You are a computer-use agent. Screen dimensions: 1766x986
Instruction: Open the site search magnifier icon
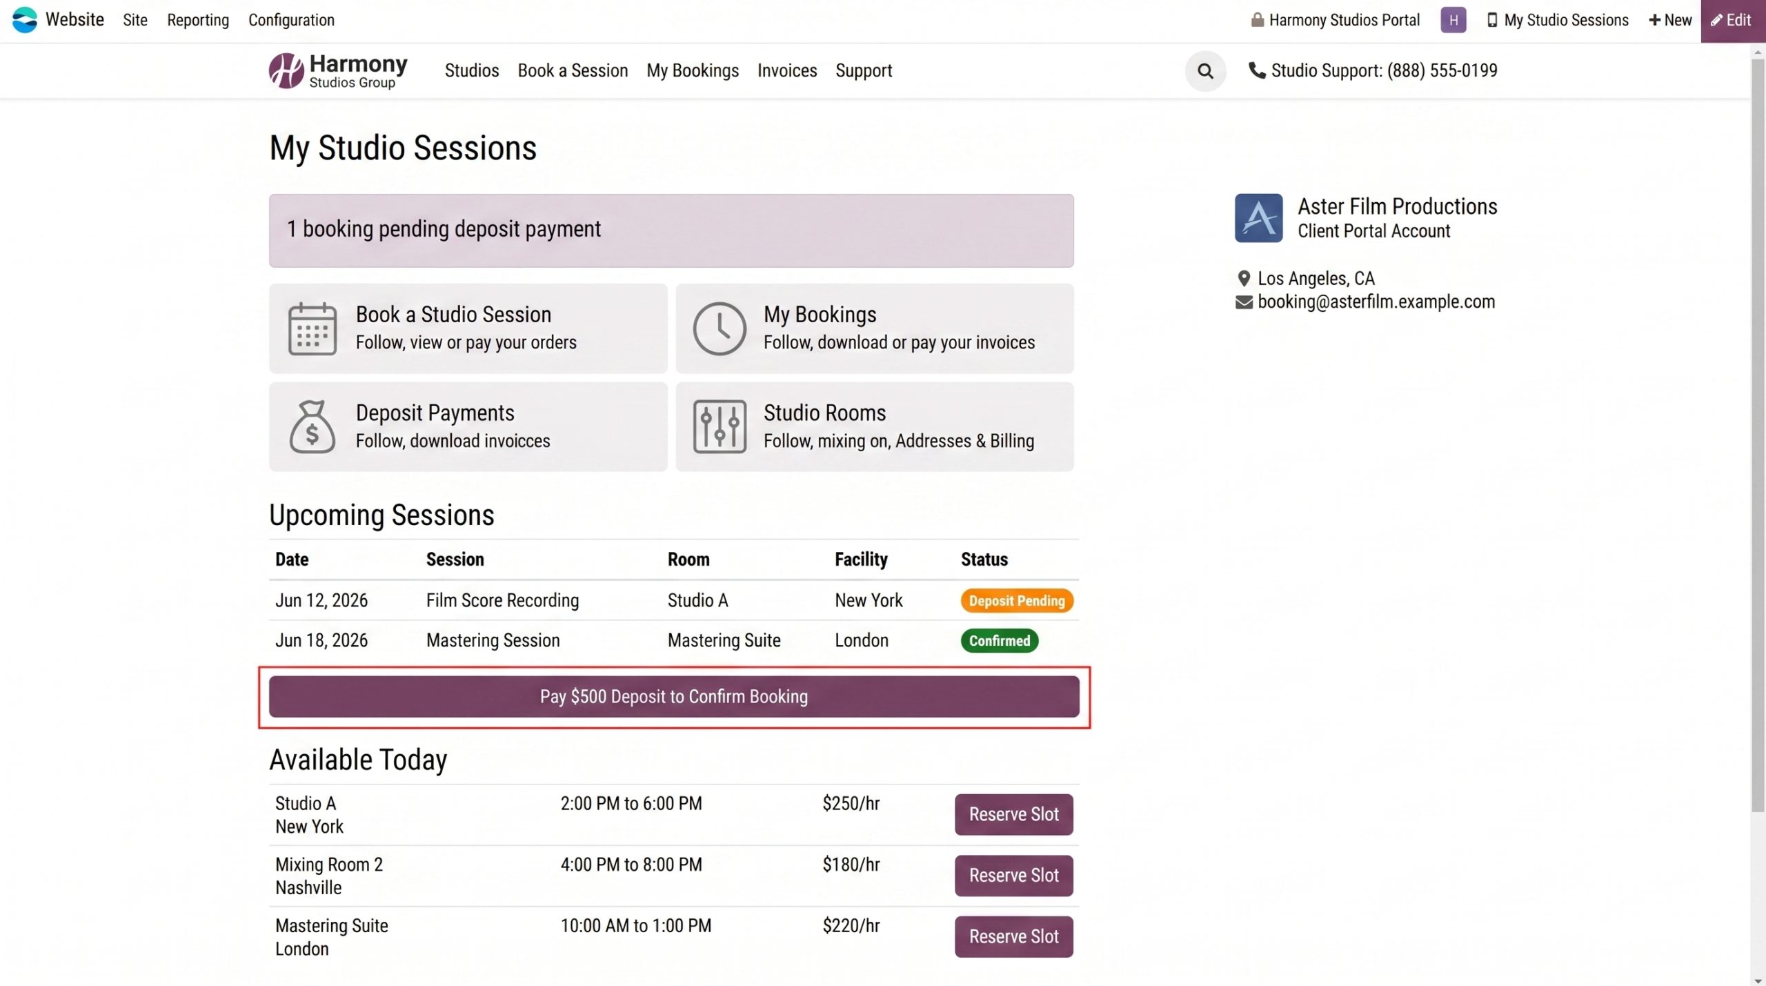1205,70
